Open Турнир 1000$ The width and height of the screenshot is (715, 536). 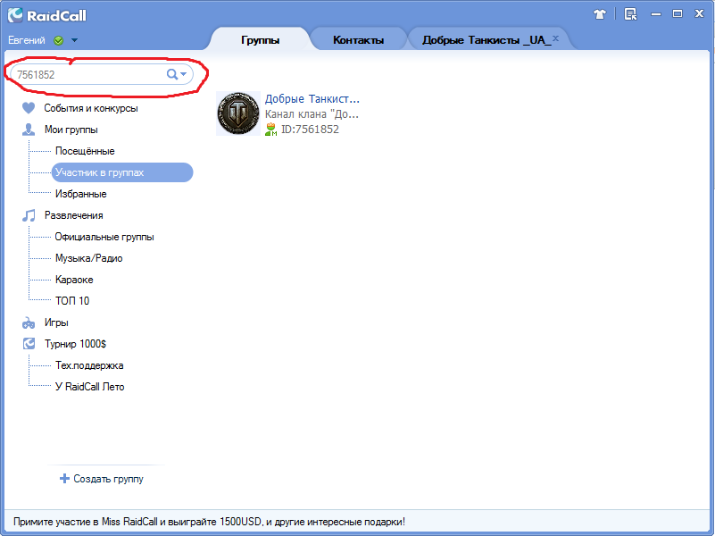click(75, 344)
